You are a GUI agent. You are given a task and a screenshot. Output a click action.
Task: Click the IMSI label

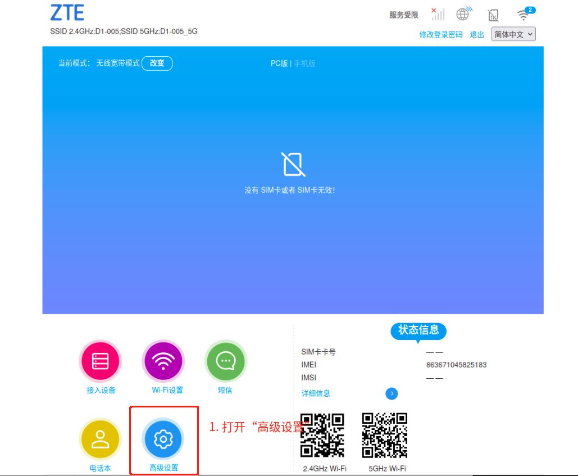coord(308,378)
